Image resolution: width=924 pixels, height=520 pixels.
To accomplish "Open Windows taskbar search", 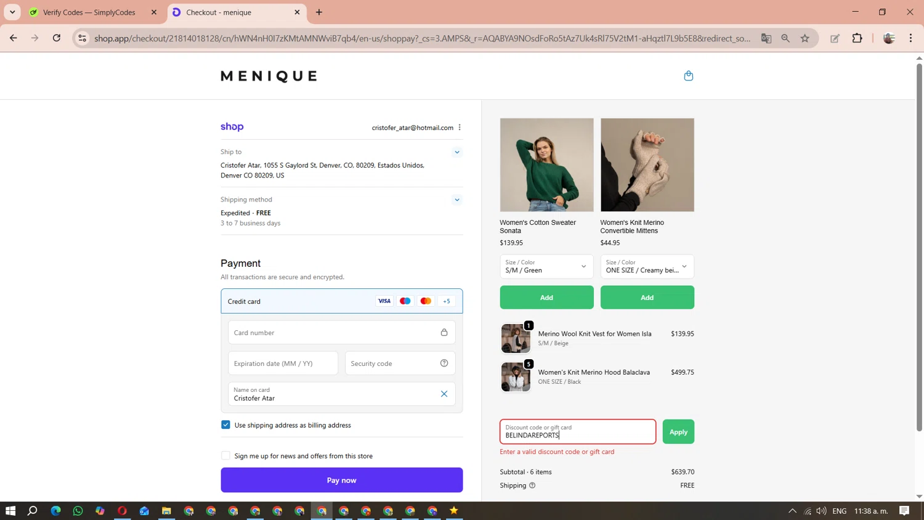I will (x=33, y=511).
